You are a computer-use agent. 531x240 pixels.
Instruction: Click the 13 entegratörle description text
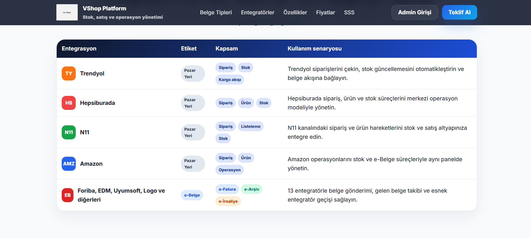(367, 195)
